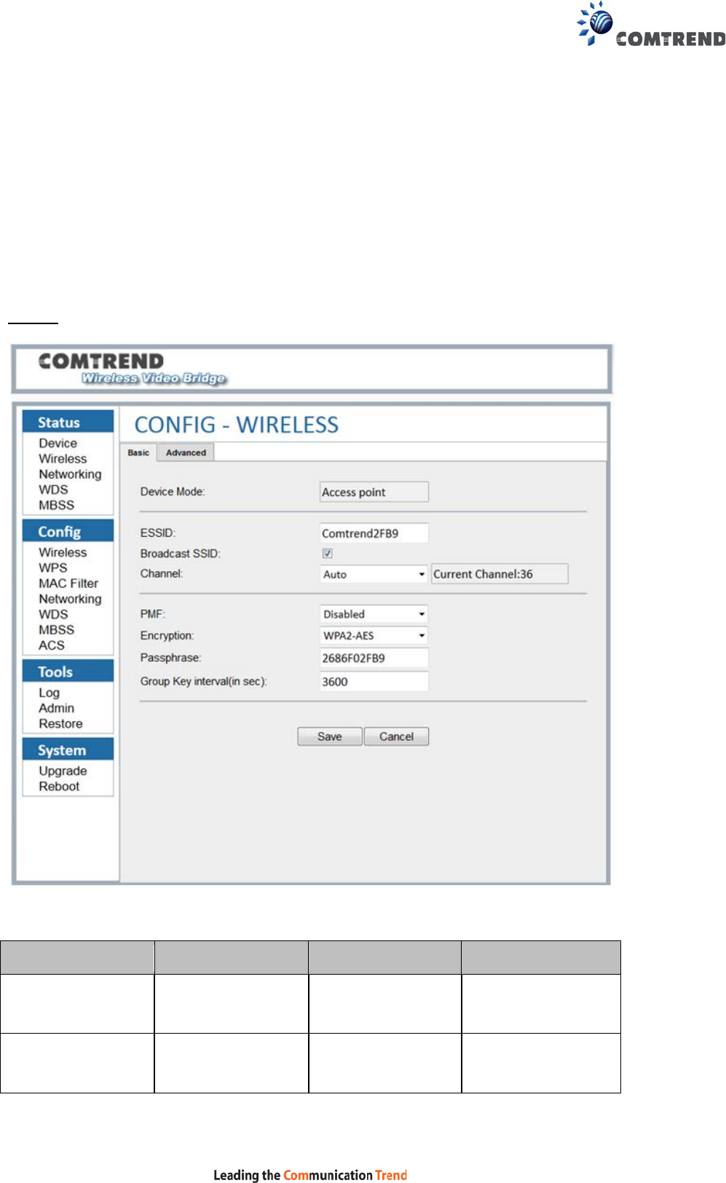Screen dimensions: 726x1183
Task: Open the Encryption dropdown showing WPA2-AES
Action: [x=374, y=636]
